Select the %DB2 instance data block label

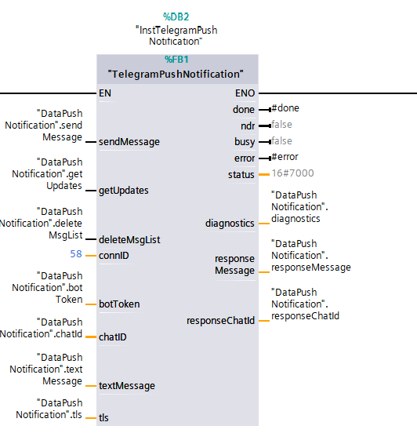point(176,16)
